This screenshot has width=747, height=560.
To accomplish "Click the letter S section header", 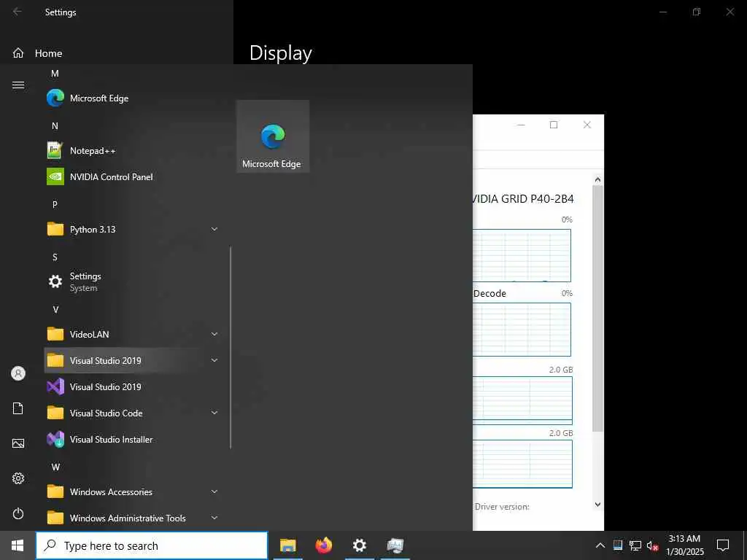I will tap(55, 257).
